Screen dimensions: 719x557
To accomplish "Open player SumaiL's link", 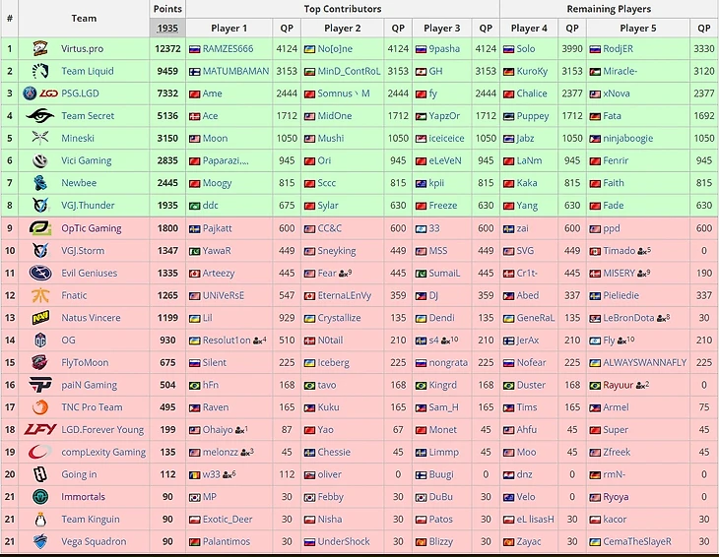I will click(444, 273).
